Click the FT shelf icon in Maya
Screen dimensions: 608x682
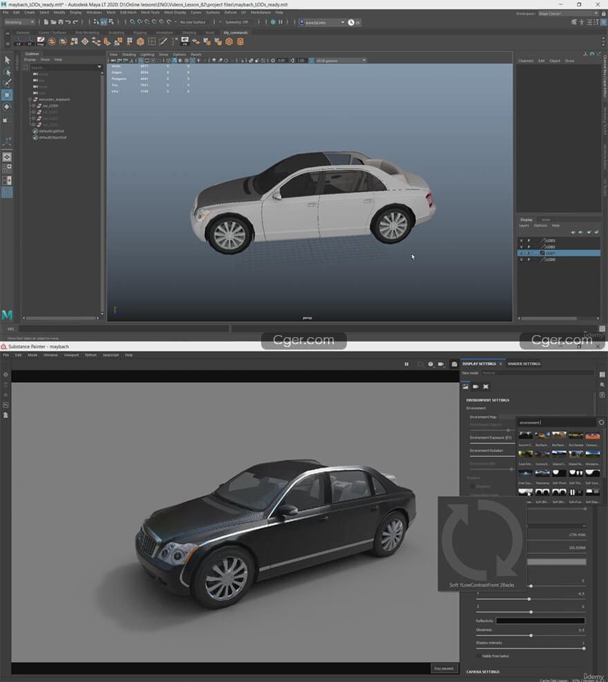click(30, 41)
